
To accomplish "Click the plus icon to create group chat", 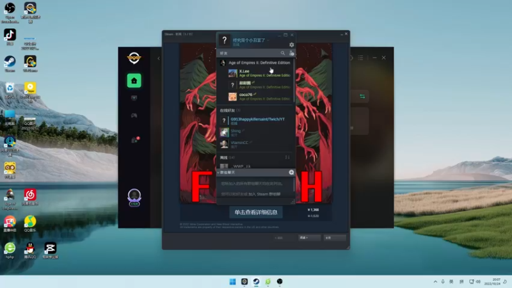I will point(291,172).
